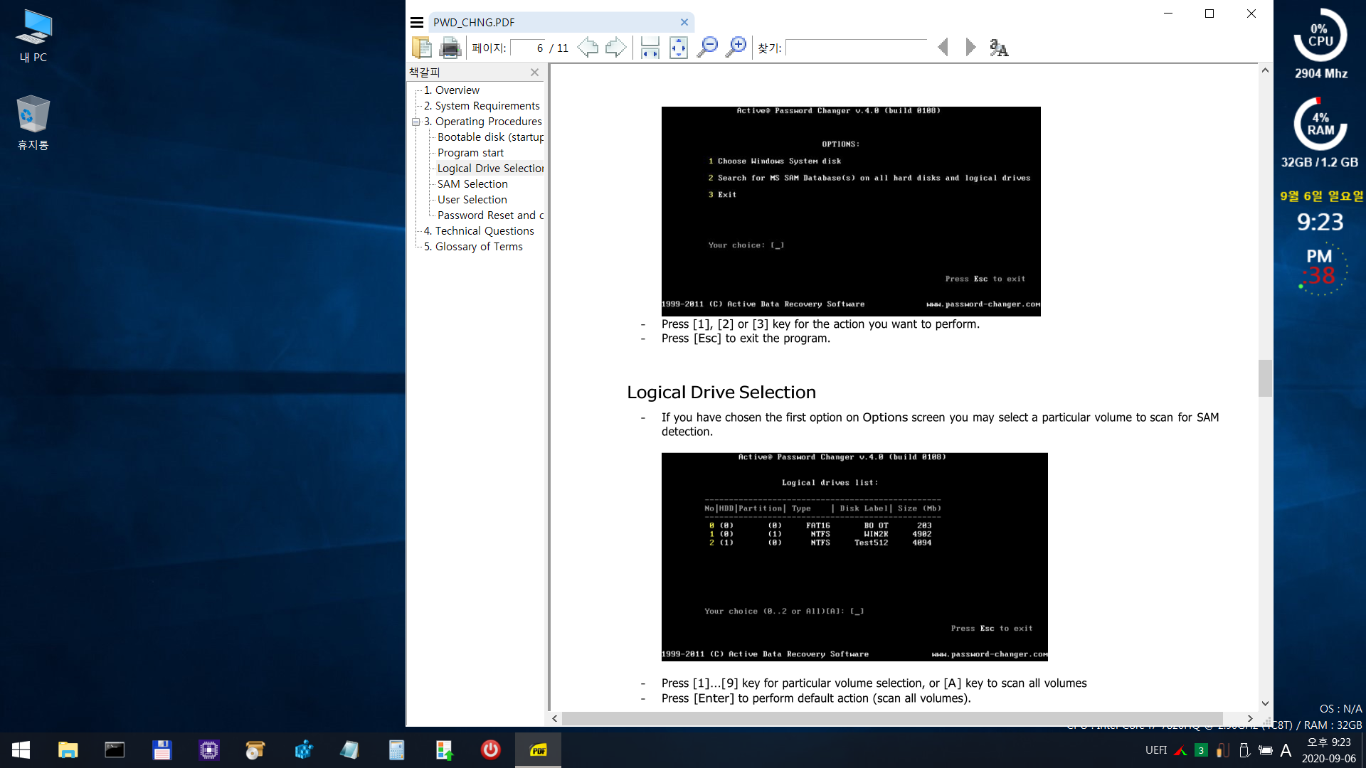
Task: Open the '4. Technical Questions' bookmark
Action: pyautogui.click(x=478, y=231)
